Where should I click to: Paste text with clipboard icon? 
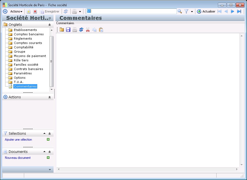101,30
